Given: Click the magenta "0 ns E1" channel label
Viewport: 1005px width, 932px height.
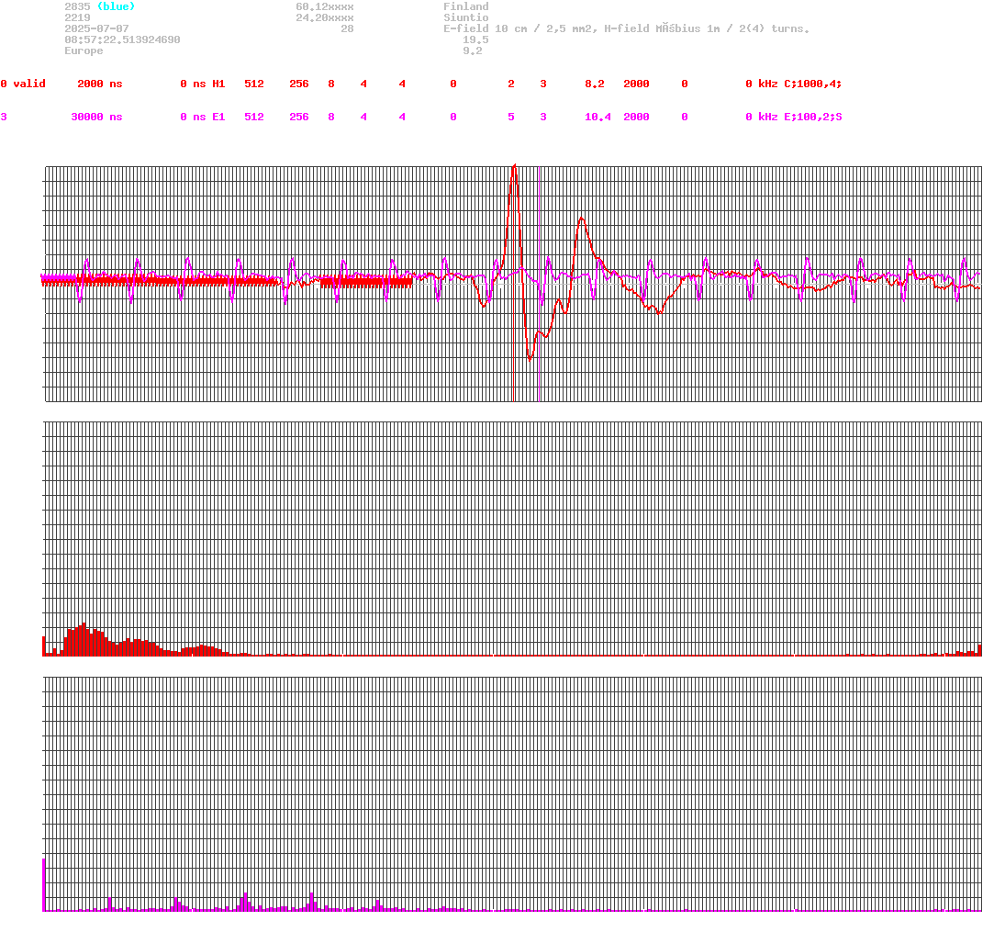Looking at the screenshot, I should pos(203,118).
